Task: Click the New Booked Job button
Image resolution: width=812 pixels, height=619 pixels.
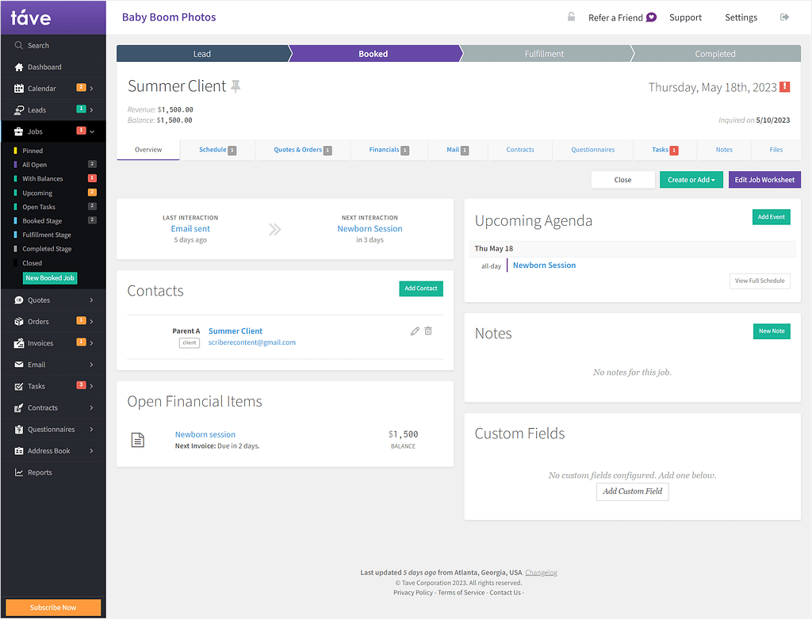Action: pos(50,278)
